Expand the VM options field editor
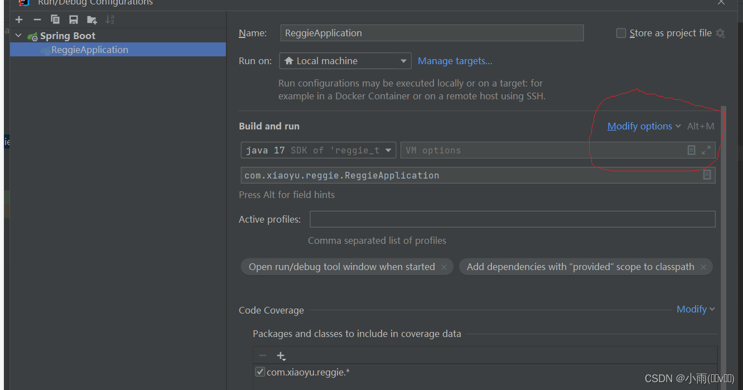Viewport: 743px width, 390px height. point(706,150)
